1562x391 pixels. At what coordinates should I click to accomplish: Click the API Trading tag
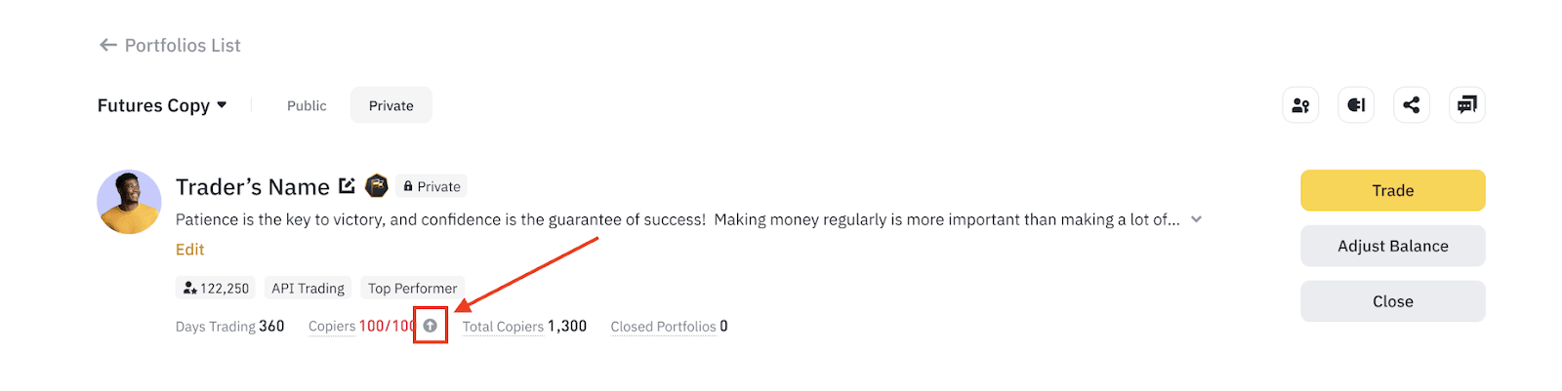click(308, 288)
